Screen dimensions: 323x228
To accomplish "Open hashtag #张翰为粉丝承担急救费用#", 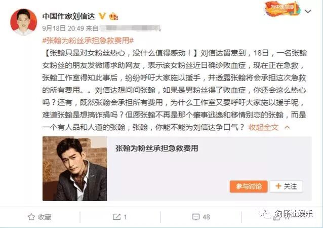I will (x=88, y=41).
